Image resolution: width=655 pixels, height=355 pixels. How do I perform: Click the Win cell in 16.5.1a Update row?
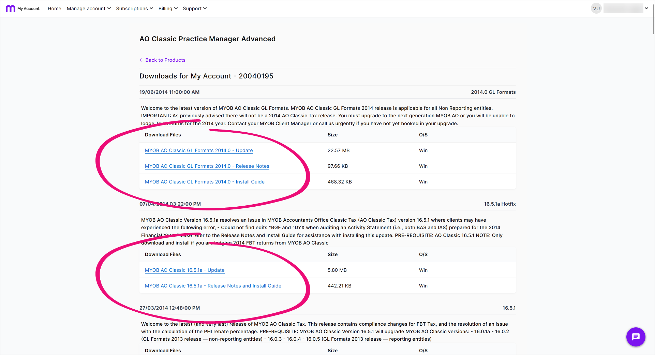coord(423,270)
